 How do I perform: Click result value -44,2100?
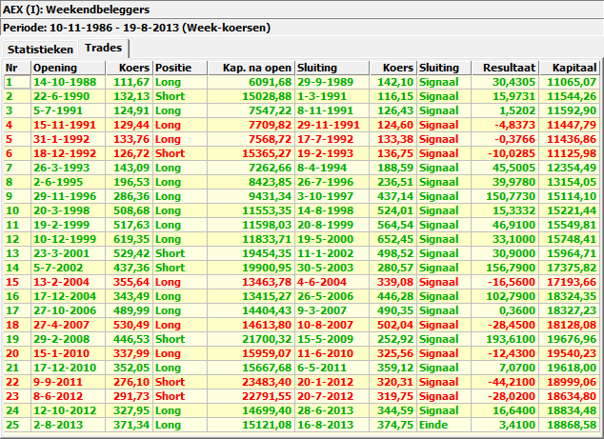512,381
